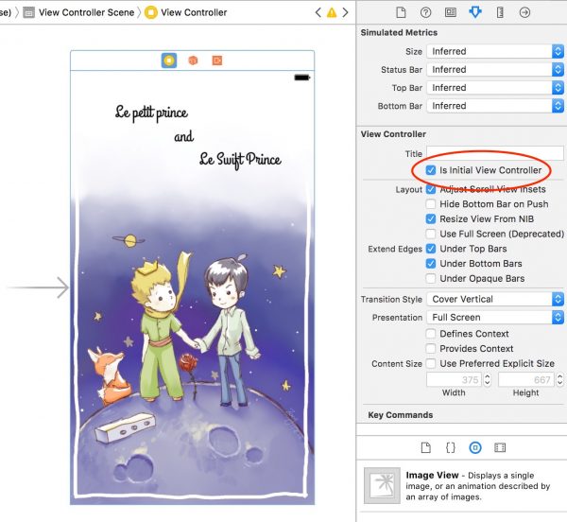Viewport: 567px width, 522px height.
Task: Click the yellow warning triangle icon
Action: tap(332, 13)
